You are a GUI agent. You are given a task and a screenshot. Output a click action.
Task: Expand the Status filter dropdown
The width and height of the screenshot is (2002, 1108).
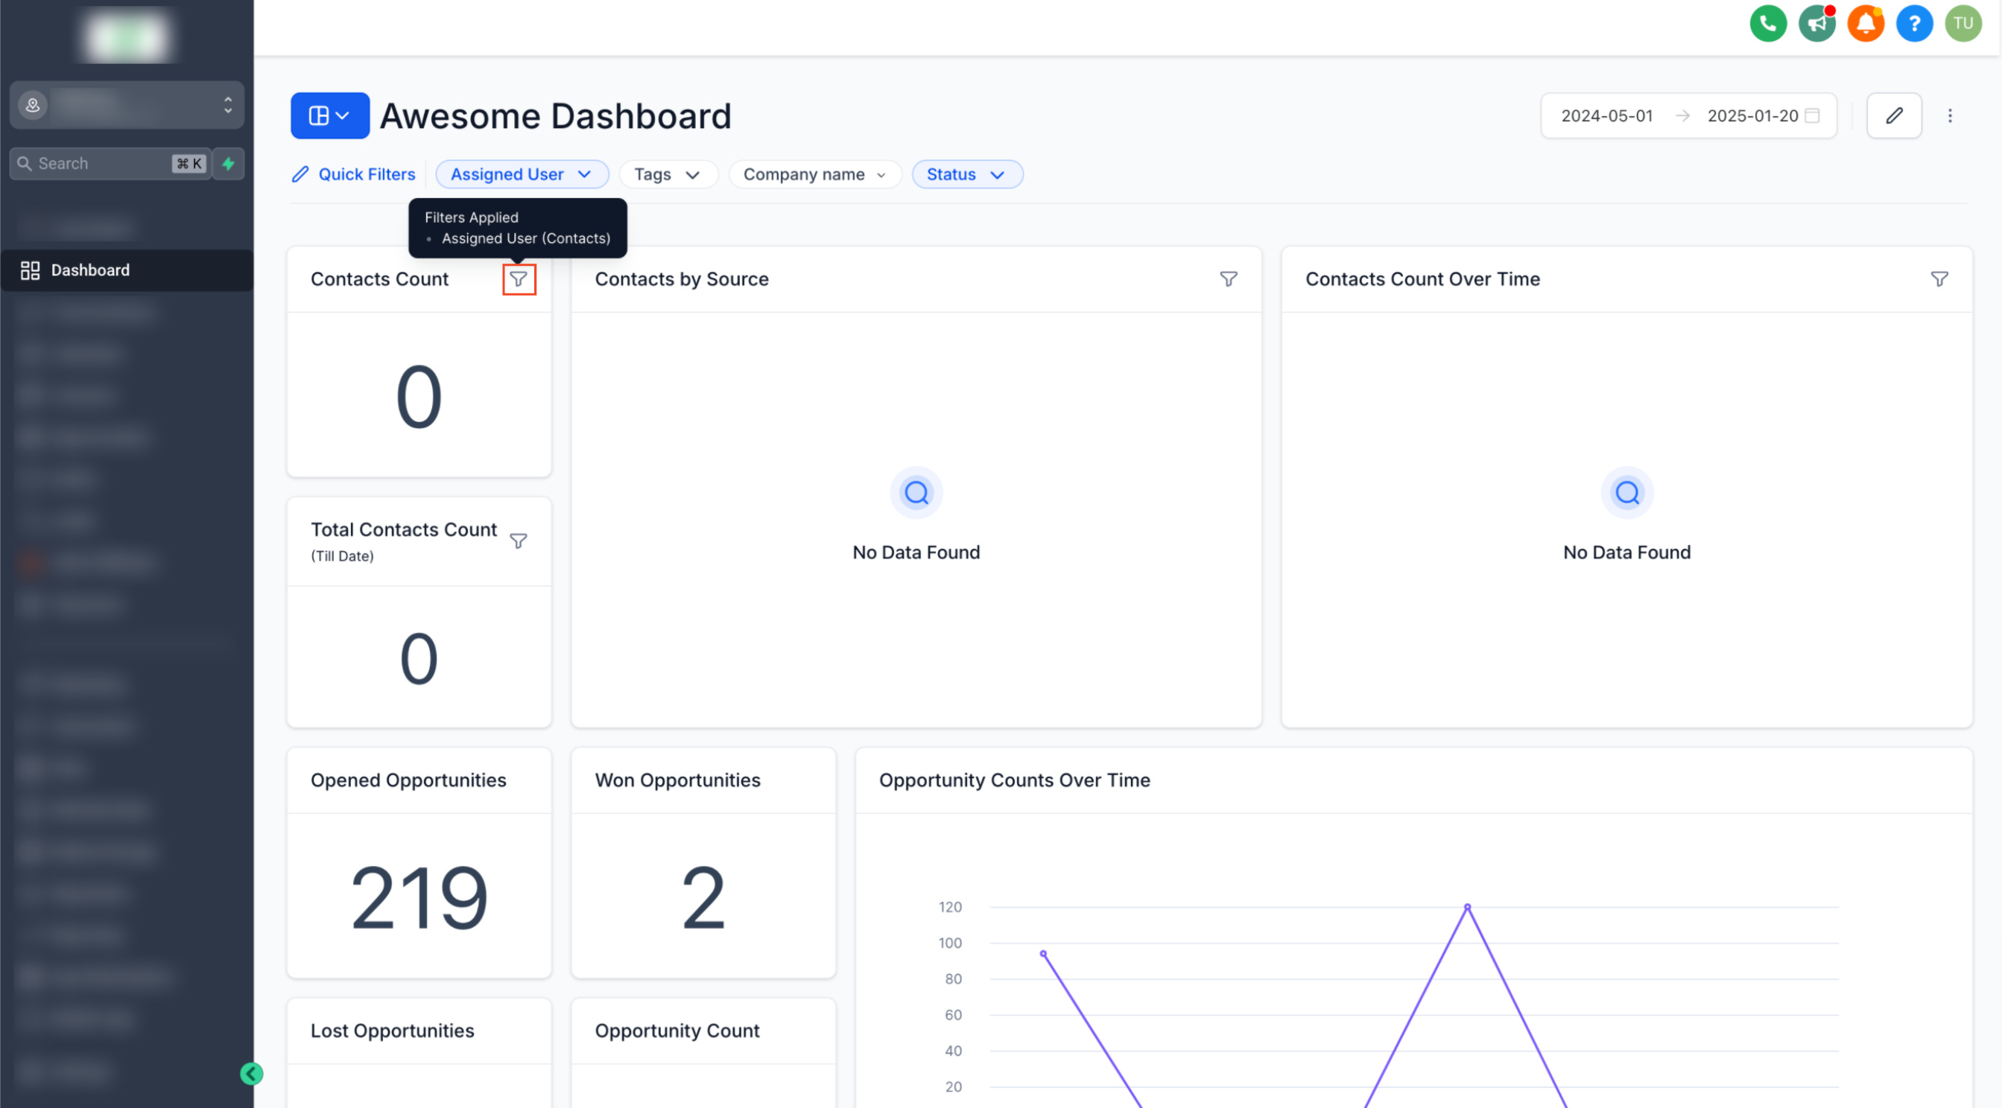coord(966,175)
